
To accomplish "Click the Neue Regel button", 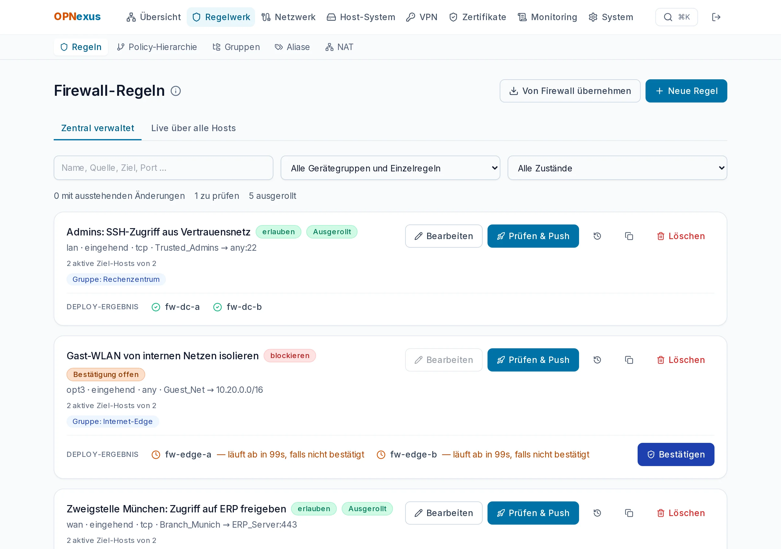I will [686, 91].
